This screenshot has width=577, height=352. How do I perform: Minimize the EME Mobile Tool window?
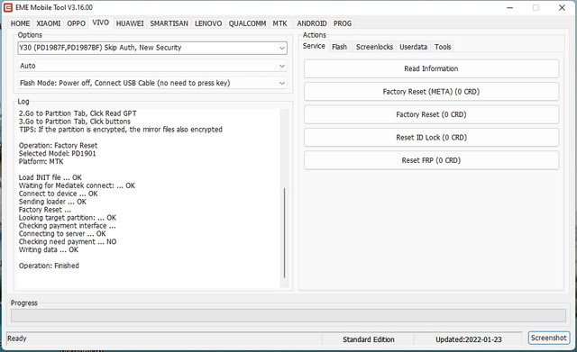tap(509, 8)
